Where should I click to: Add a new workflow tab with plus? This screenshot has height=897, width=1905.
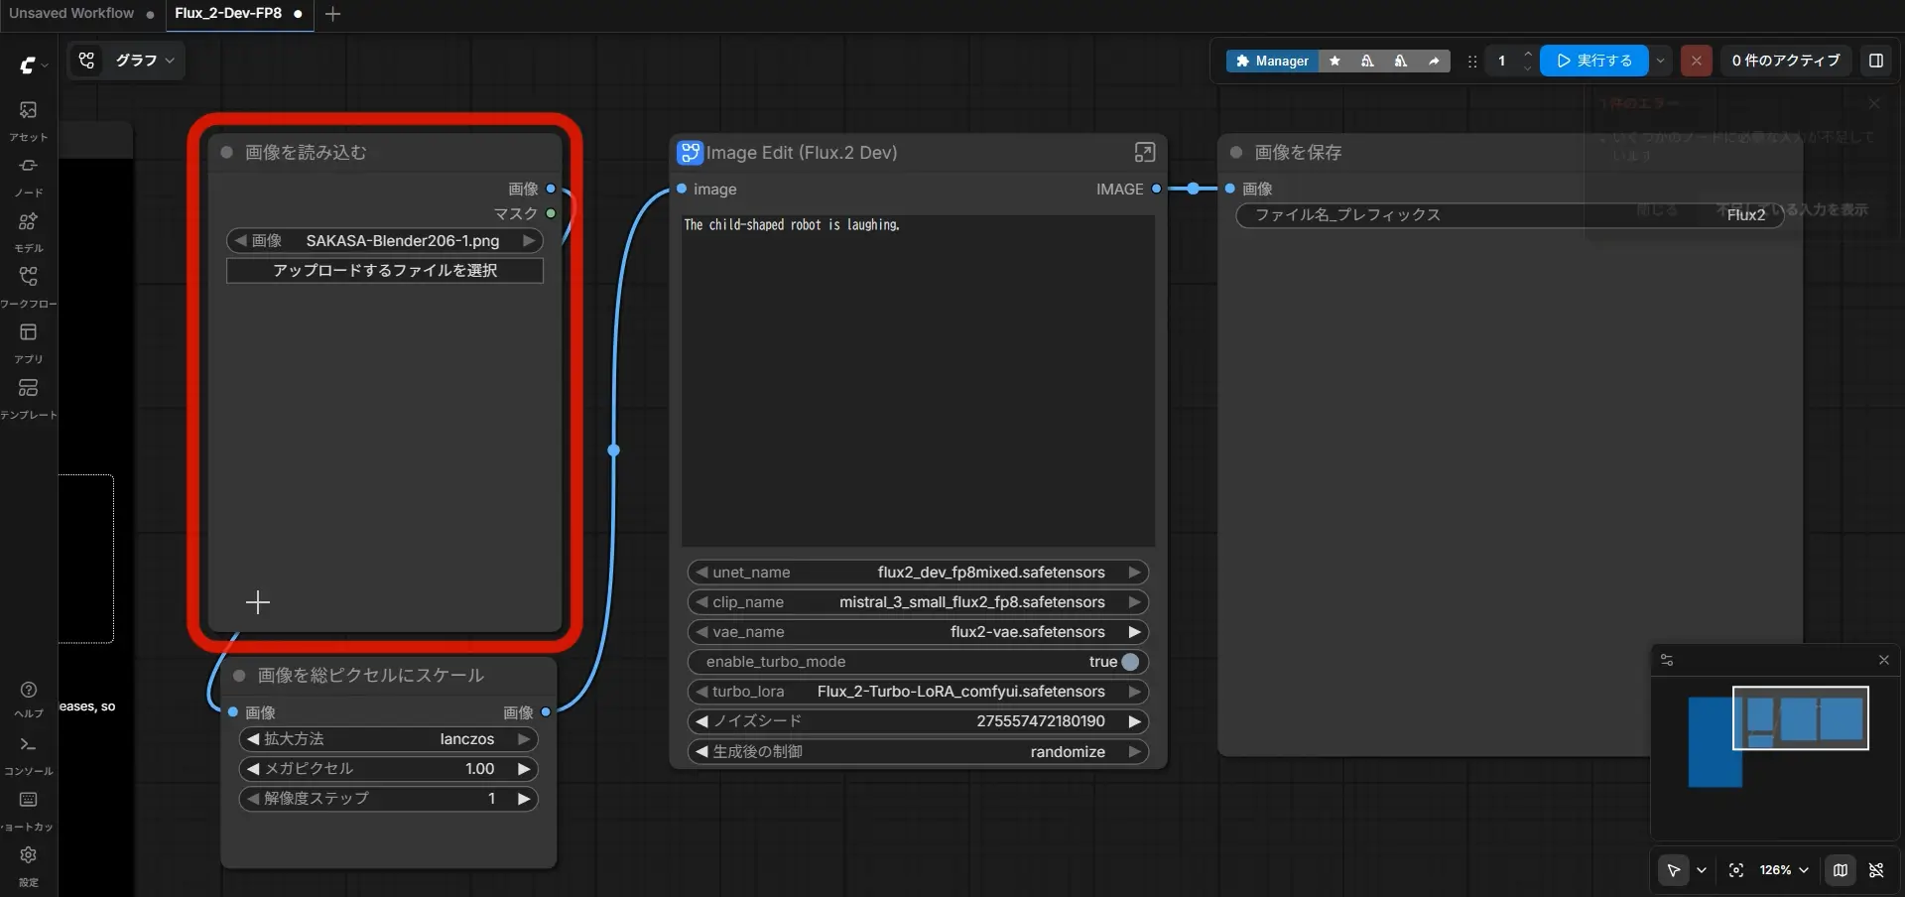coord(333,14)
